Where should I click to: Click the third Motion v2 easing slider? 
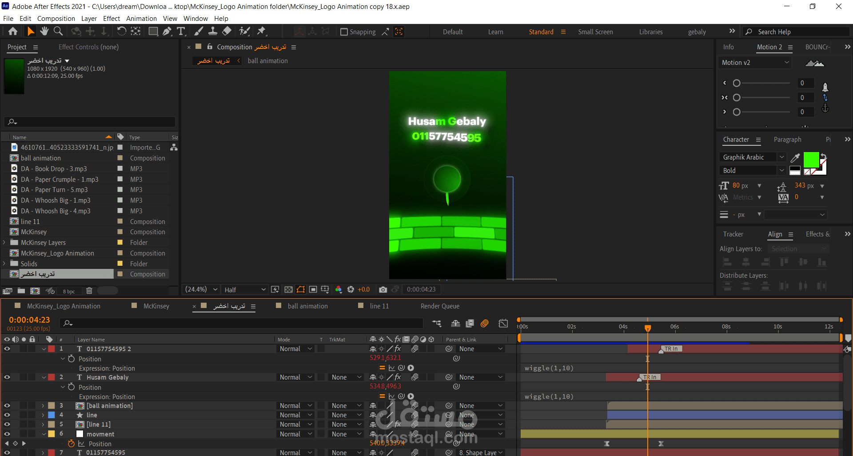coord(737,112)
